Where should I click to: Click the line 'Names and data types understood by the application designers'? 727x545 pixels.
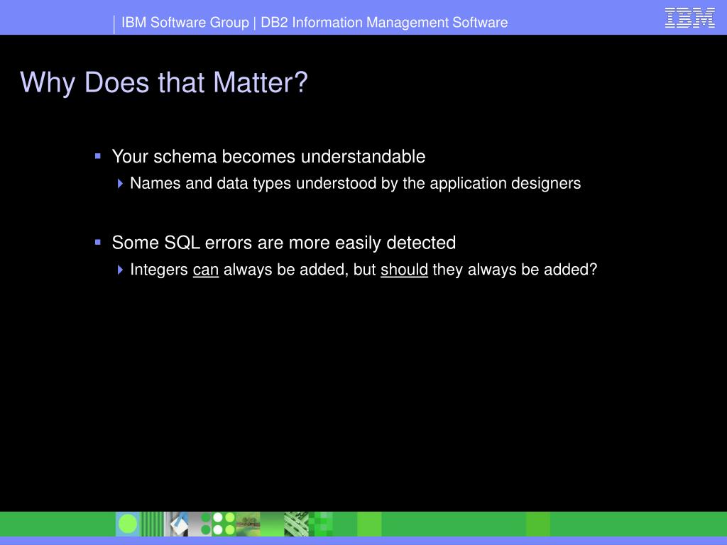[355, 184]
